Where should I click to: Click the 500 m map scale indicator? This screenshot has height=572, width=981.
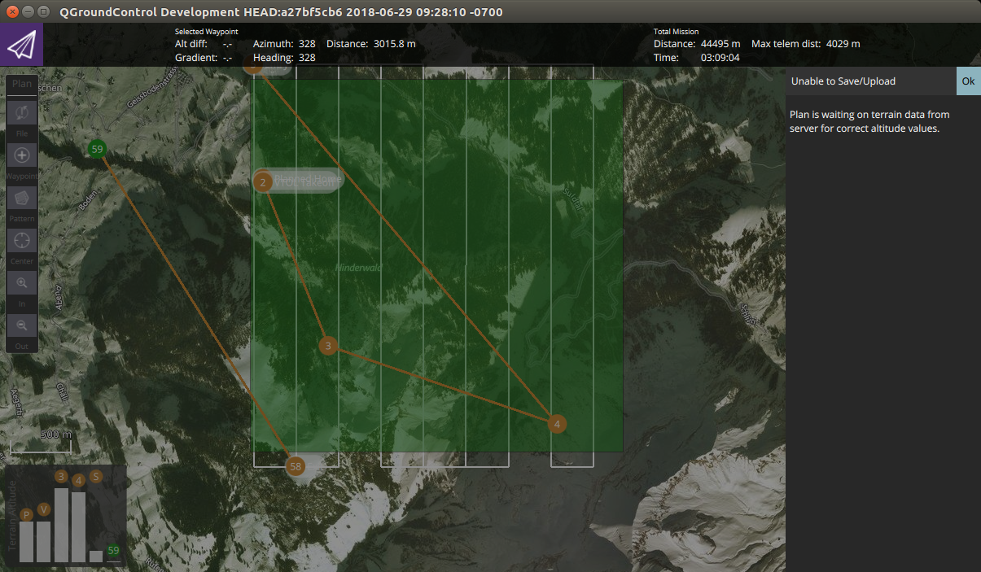coord(42,440)
